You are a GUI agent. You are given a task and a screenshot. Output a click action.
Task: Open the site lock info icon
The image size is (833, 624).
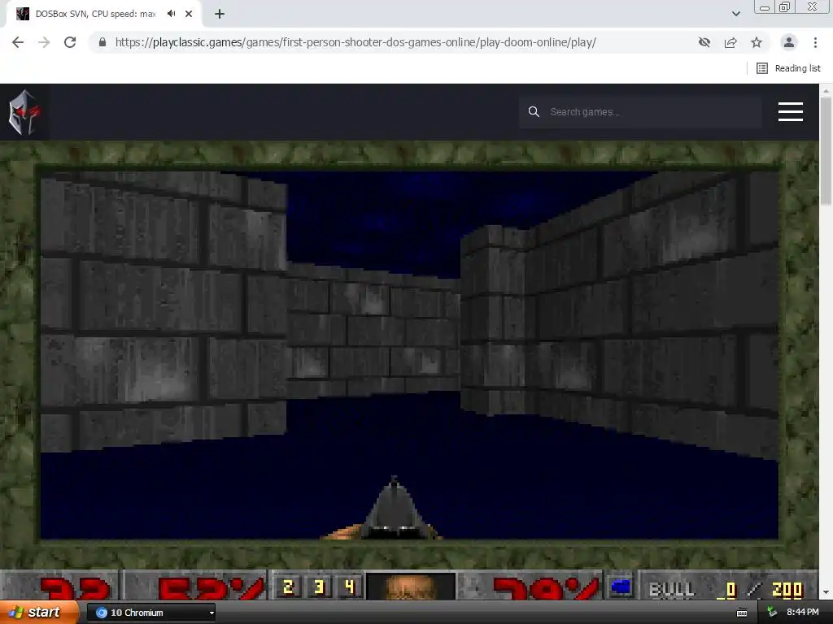(102, 42)
